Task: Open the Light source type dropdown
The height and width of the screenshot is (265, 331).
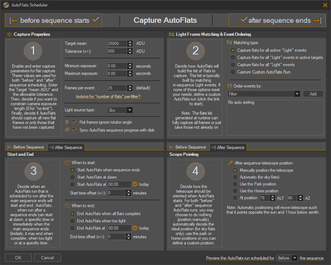Action: click(120, 110)
